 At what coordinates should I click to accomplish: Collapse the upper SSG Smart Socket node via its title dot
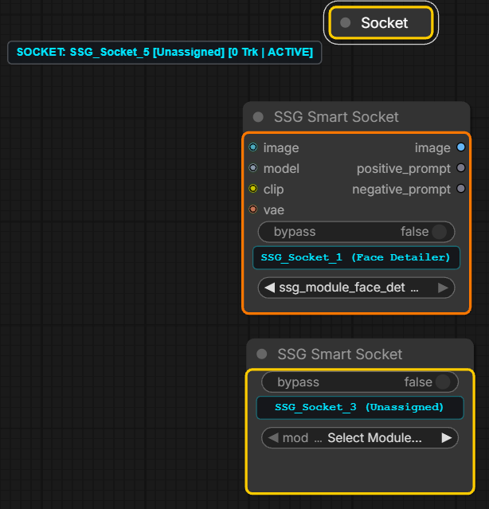coord(258,117)
